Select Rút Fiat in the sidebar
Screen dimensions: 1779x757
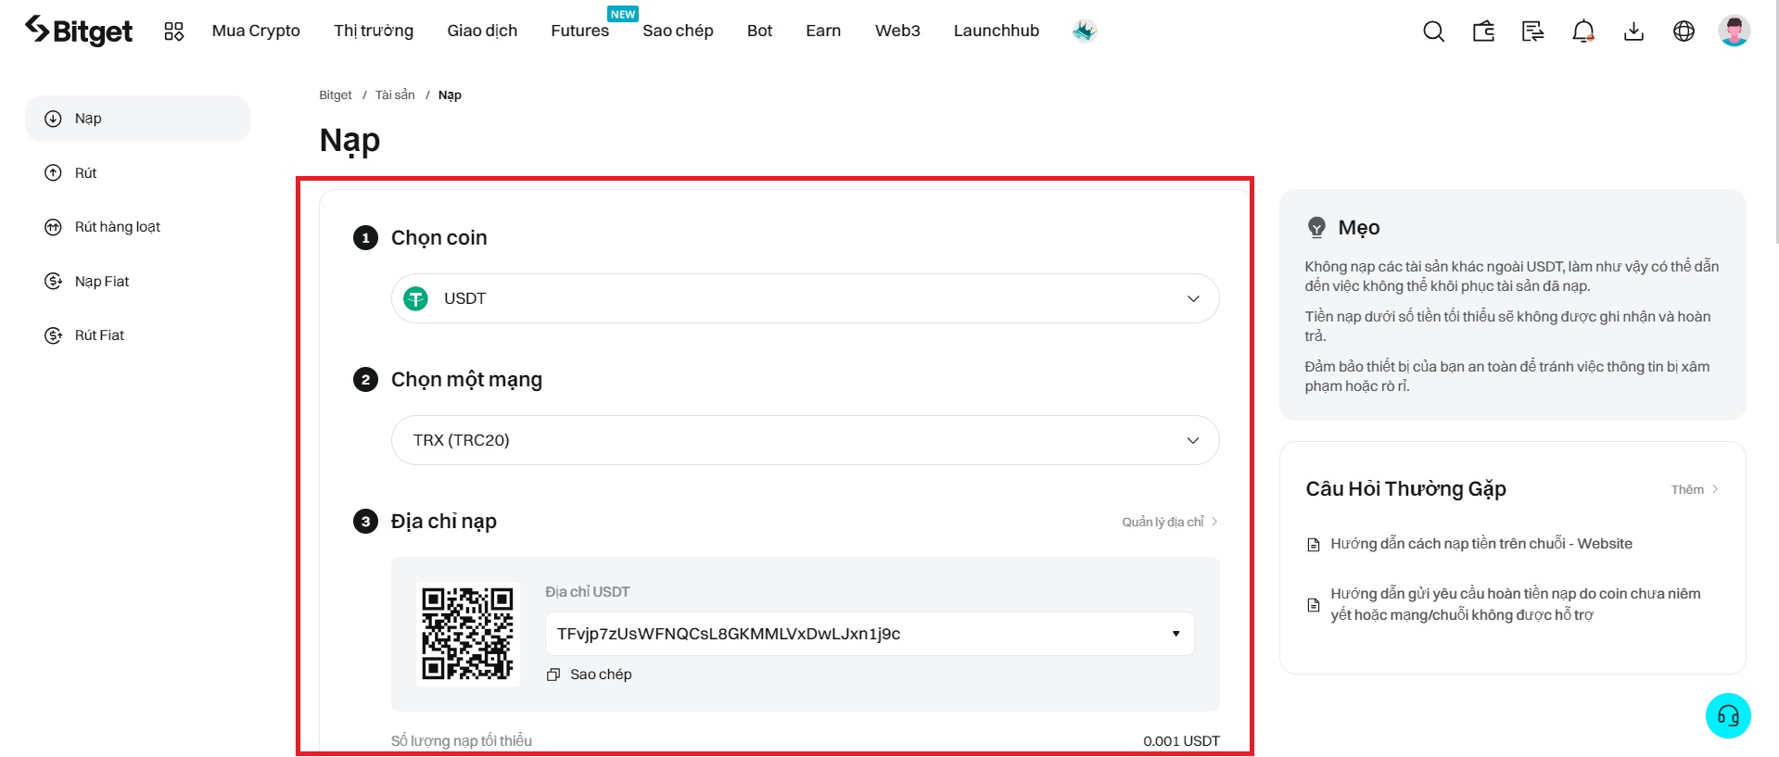[x=137, y=335]
